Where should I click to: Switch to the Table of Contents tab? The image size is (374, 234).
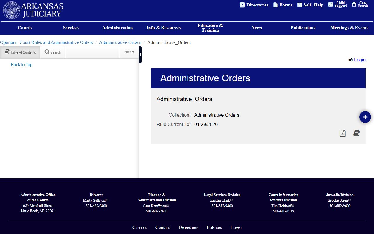point(20,52)
